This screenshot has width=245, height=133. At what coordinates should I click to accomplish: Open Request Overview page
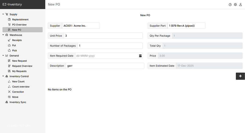[22, 66]
